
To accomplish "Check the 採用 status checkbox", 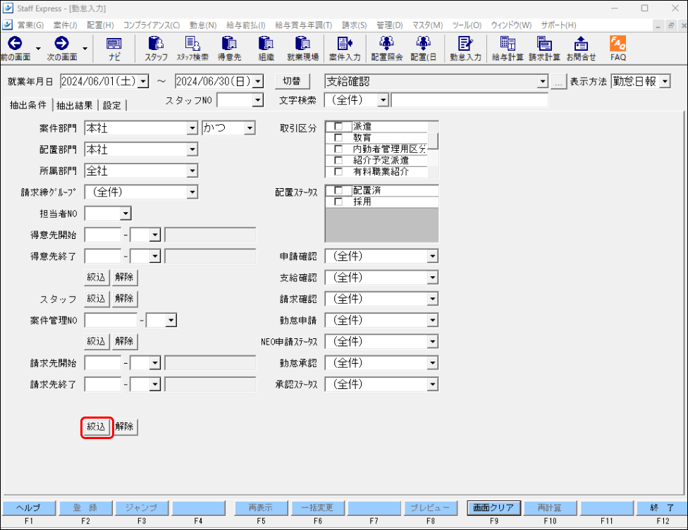I will (338, 202).
